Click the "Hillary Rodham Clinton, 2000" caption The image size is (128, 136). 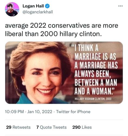[93, 99]
